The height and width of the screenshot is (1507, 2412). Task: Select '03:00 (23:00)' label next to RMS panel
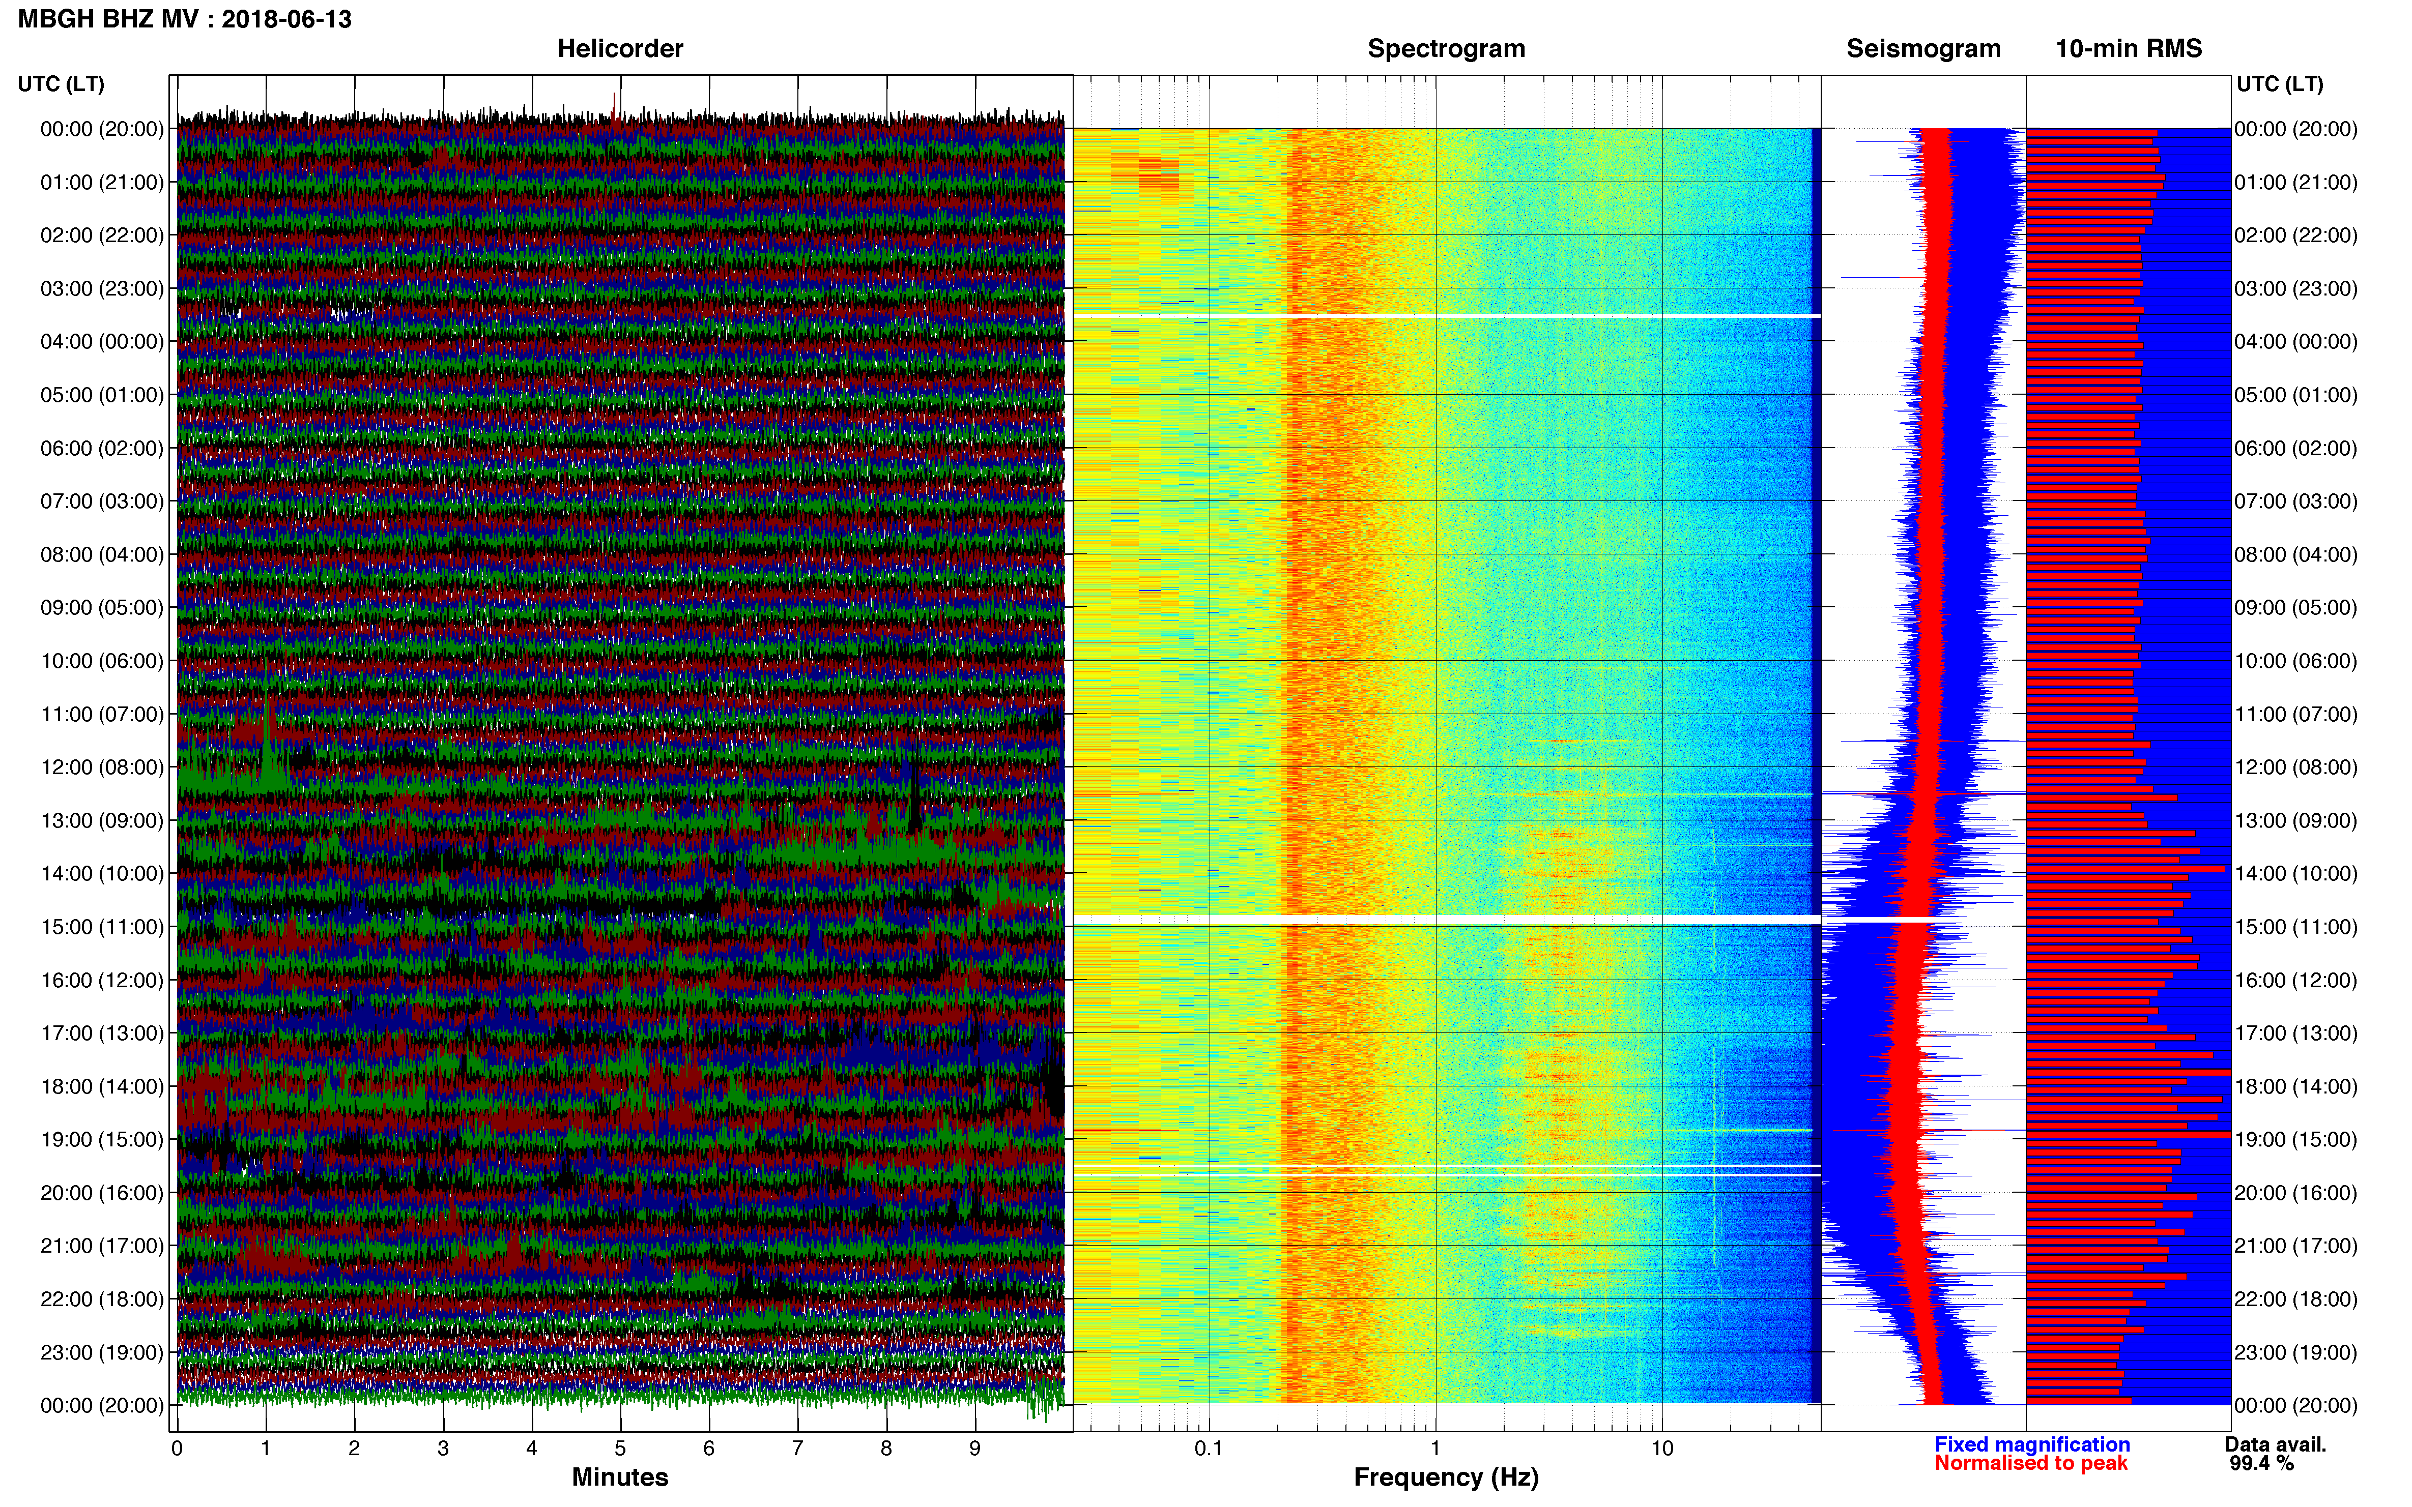2296,288
